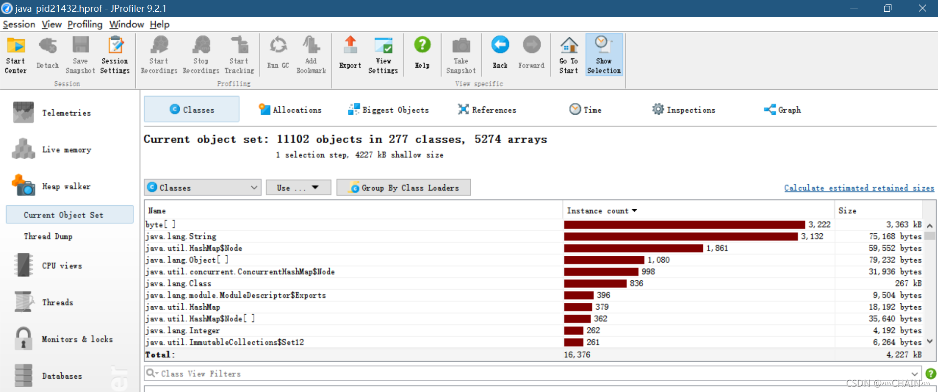This screenshot has width=938, height=392.
Task: Open the Session menu
Action: 19,24
